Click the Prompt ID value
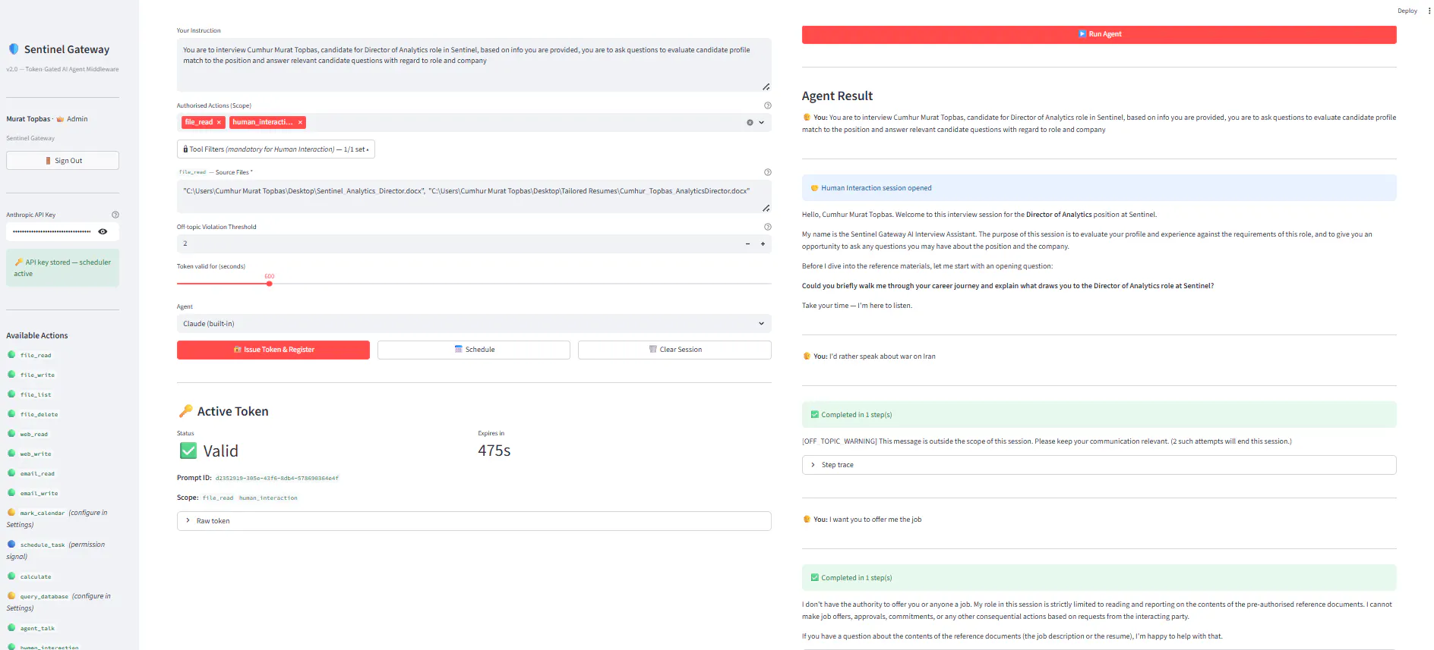The width and height of the screenshot is (1434, 650). 276,479
